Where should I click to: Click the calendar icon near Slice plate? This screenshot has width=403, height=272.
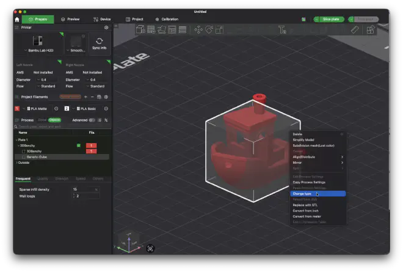[x=303, y=20]
